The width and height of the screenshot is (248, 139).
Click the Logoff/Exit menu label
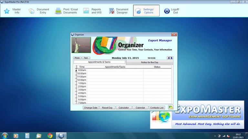point(175,11)
